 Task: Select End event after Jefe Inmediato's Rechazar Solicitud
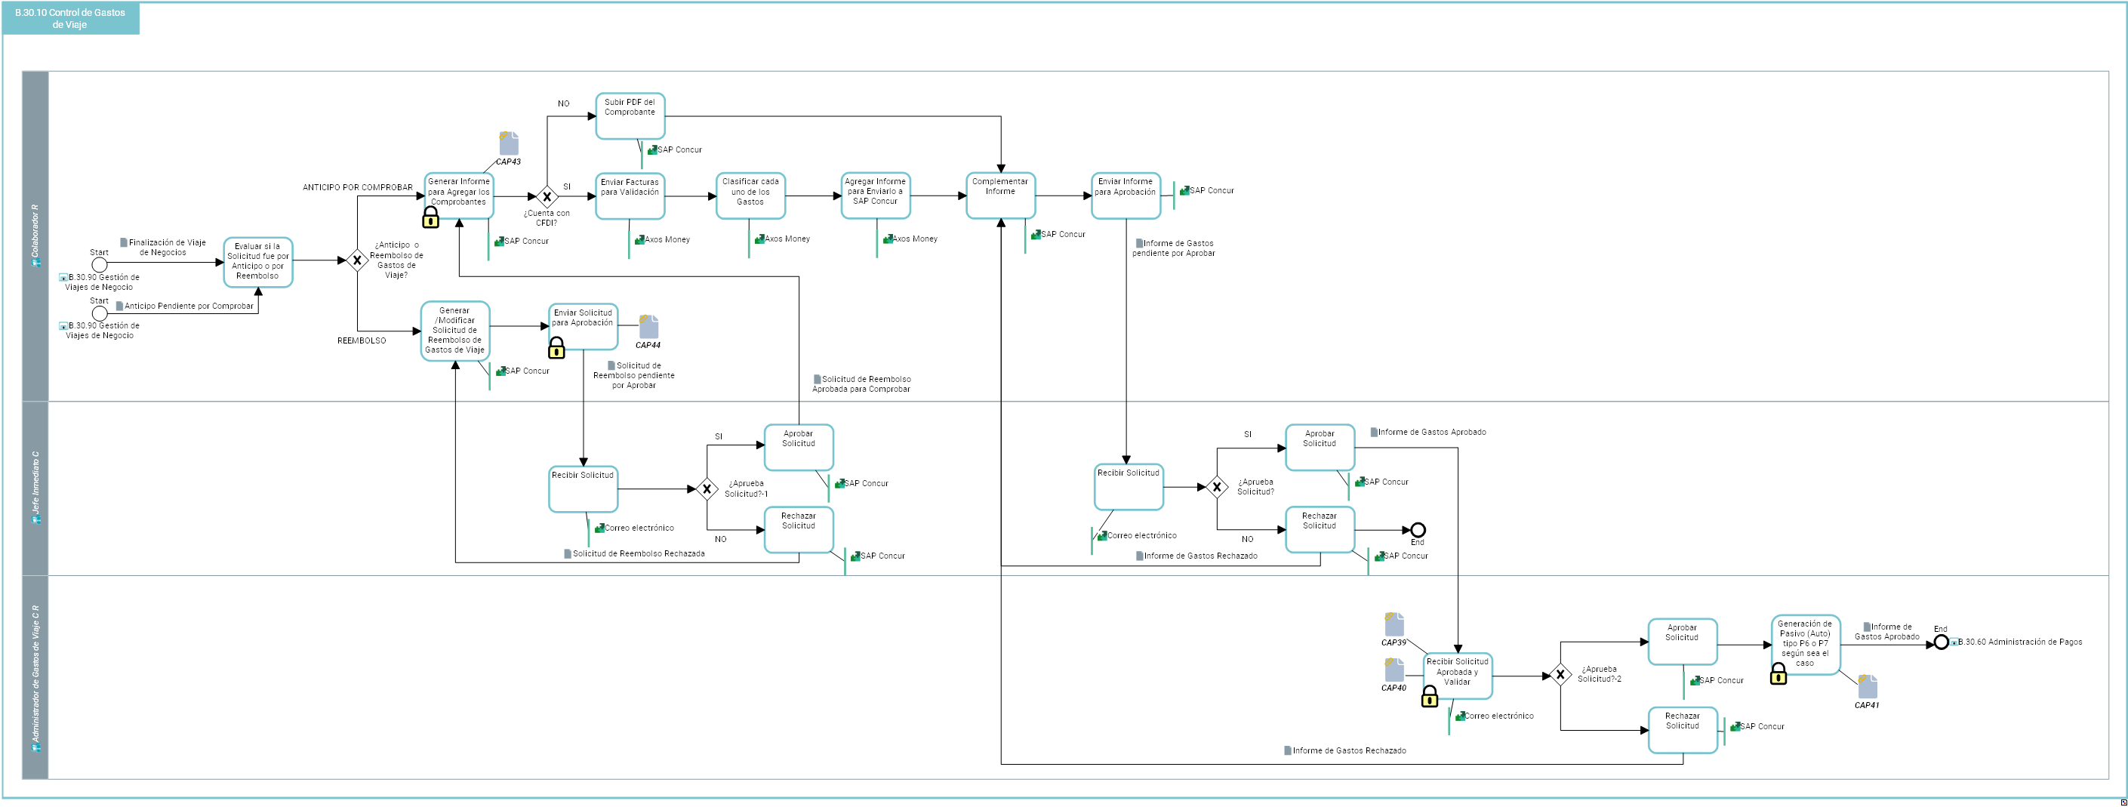(1418, 530)
